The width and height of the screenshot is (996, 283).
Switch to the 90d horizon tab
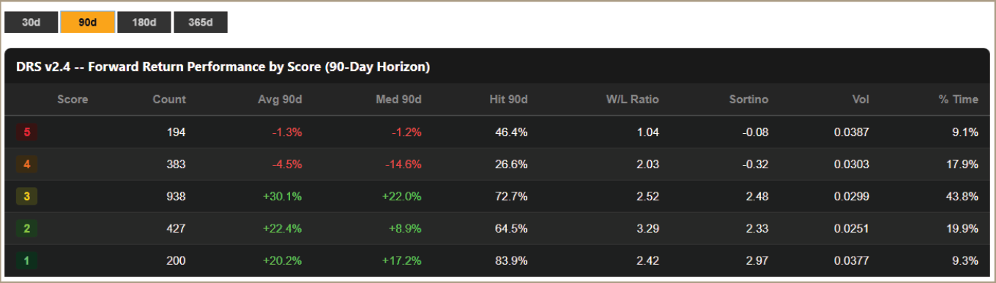pyautogui.click(x=87, y=22)
